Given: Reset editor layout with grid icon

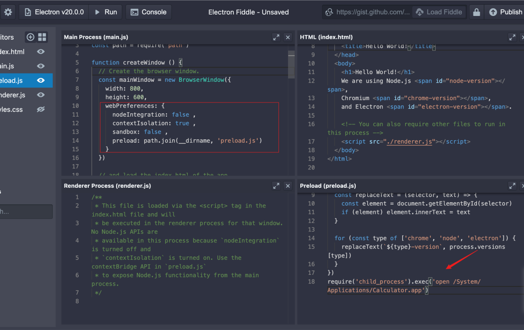Looking at the screenshot, I should point(42,37).
